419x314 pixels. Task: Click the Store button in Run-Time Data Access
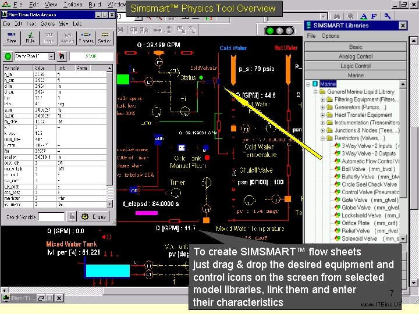[x=11, y=38]
